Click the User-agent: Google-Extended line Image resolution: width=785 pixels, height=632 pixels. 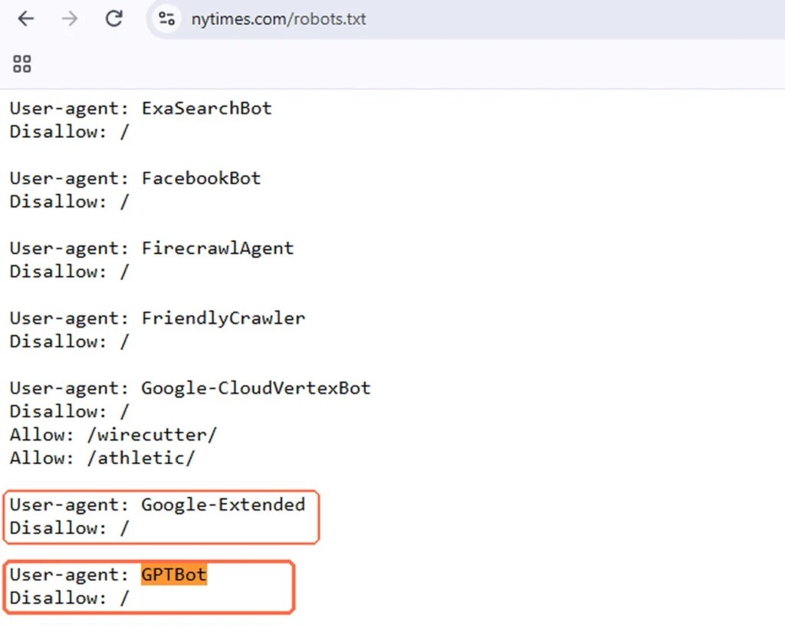coord(157,505)
